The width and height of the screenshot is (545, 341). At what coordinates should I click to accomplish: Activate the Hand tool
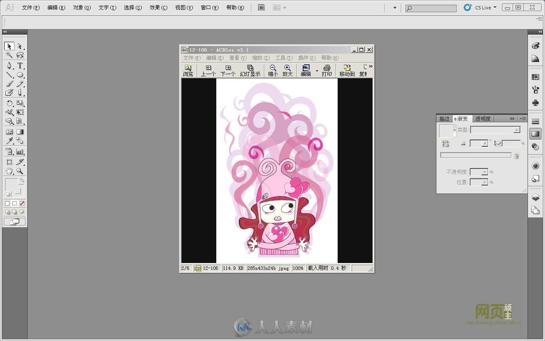click(9, 171)
